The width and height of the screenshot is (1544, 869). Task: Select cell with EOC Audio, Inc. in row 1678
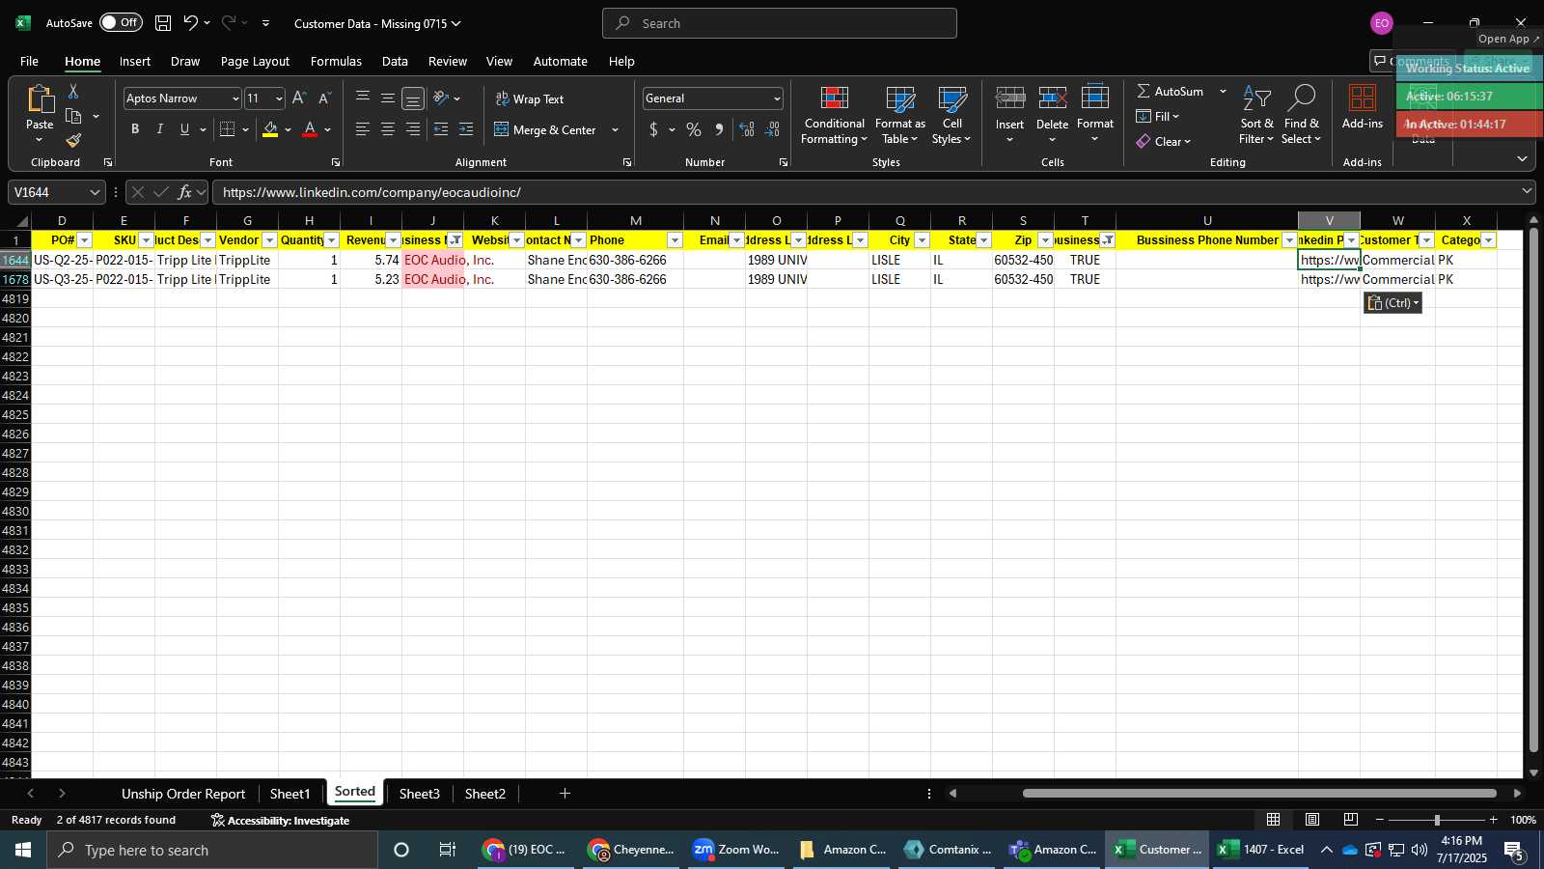[x=433, y=279]
